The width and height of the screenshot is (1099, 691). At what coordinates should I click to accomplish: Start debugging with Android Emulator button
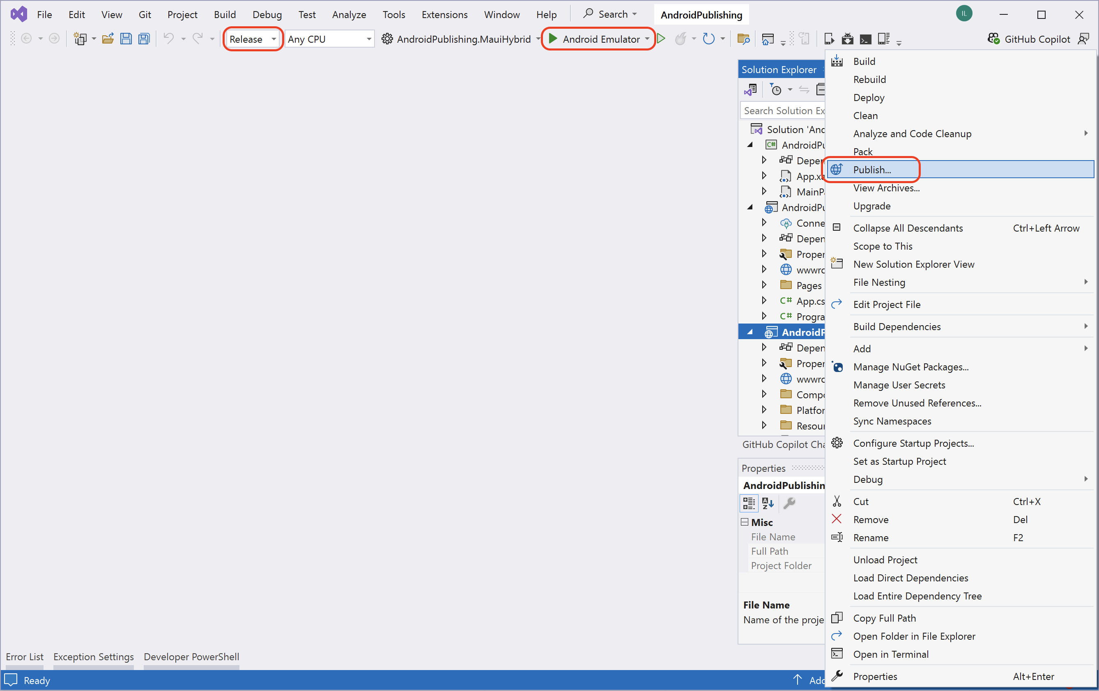(594, 39)
